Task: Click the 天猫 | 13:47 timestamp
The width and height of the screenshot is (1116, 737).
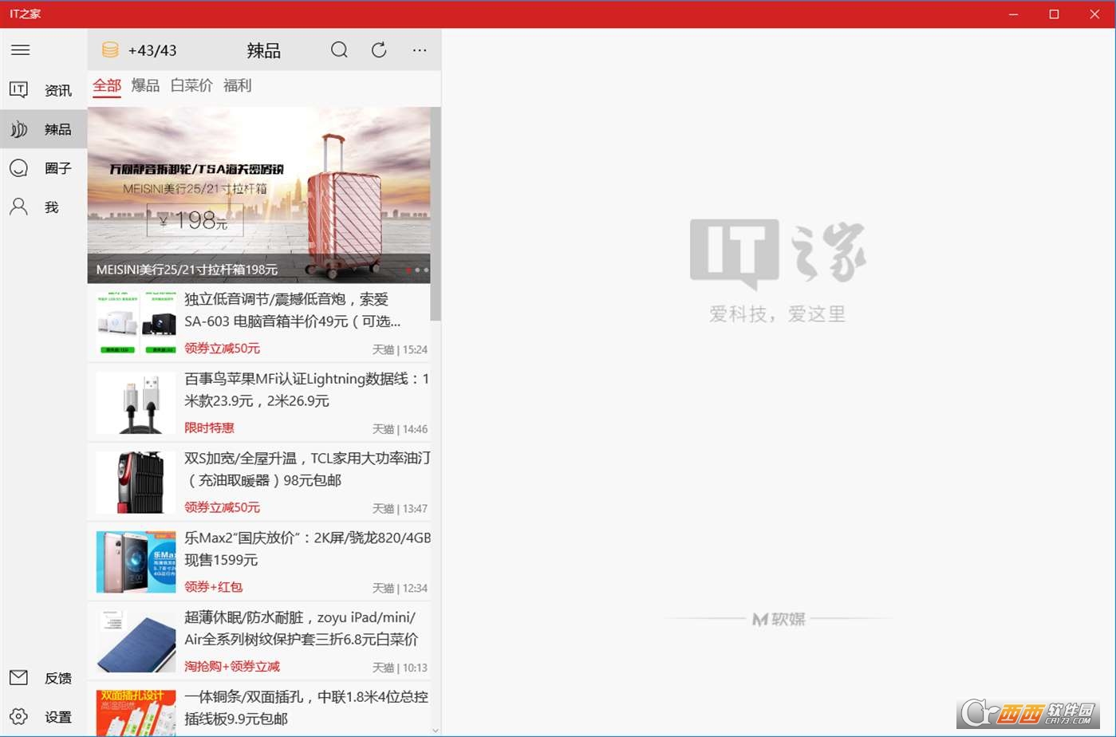Action: (x=400, y=509)
